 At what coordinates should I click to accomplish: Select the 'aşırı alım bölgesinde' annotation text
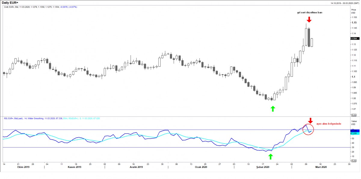point(329,124)
